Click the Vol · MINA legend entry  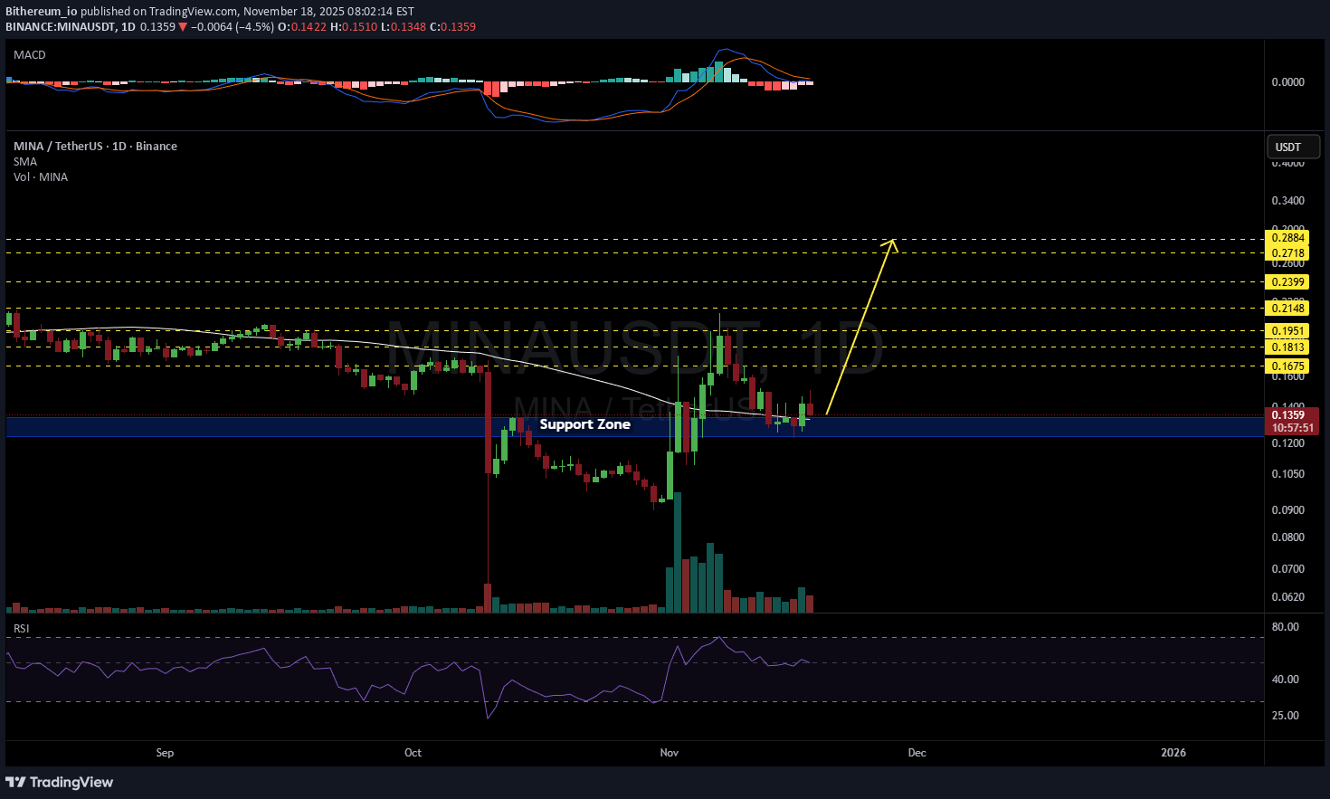[41, 177]
